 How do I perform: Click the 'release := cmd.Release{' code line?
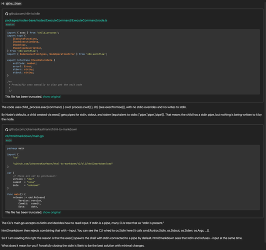coord(29,197)
